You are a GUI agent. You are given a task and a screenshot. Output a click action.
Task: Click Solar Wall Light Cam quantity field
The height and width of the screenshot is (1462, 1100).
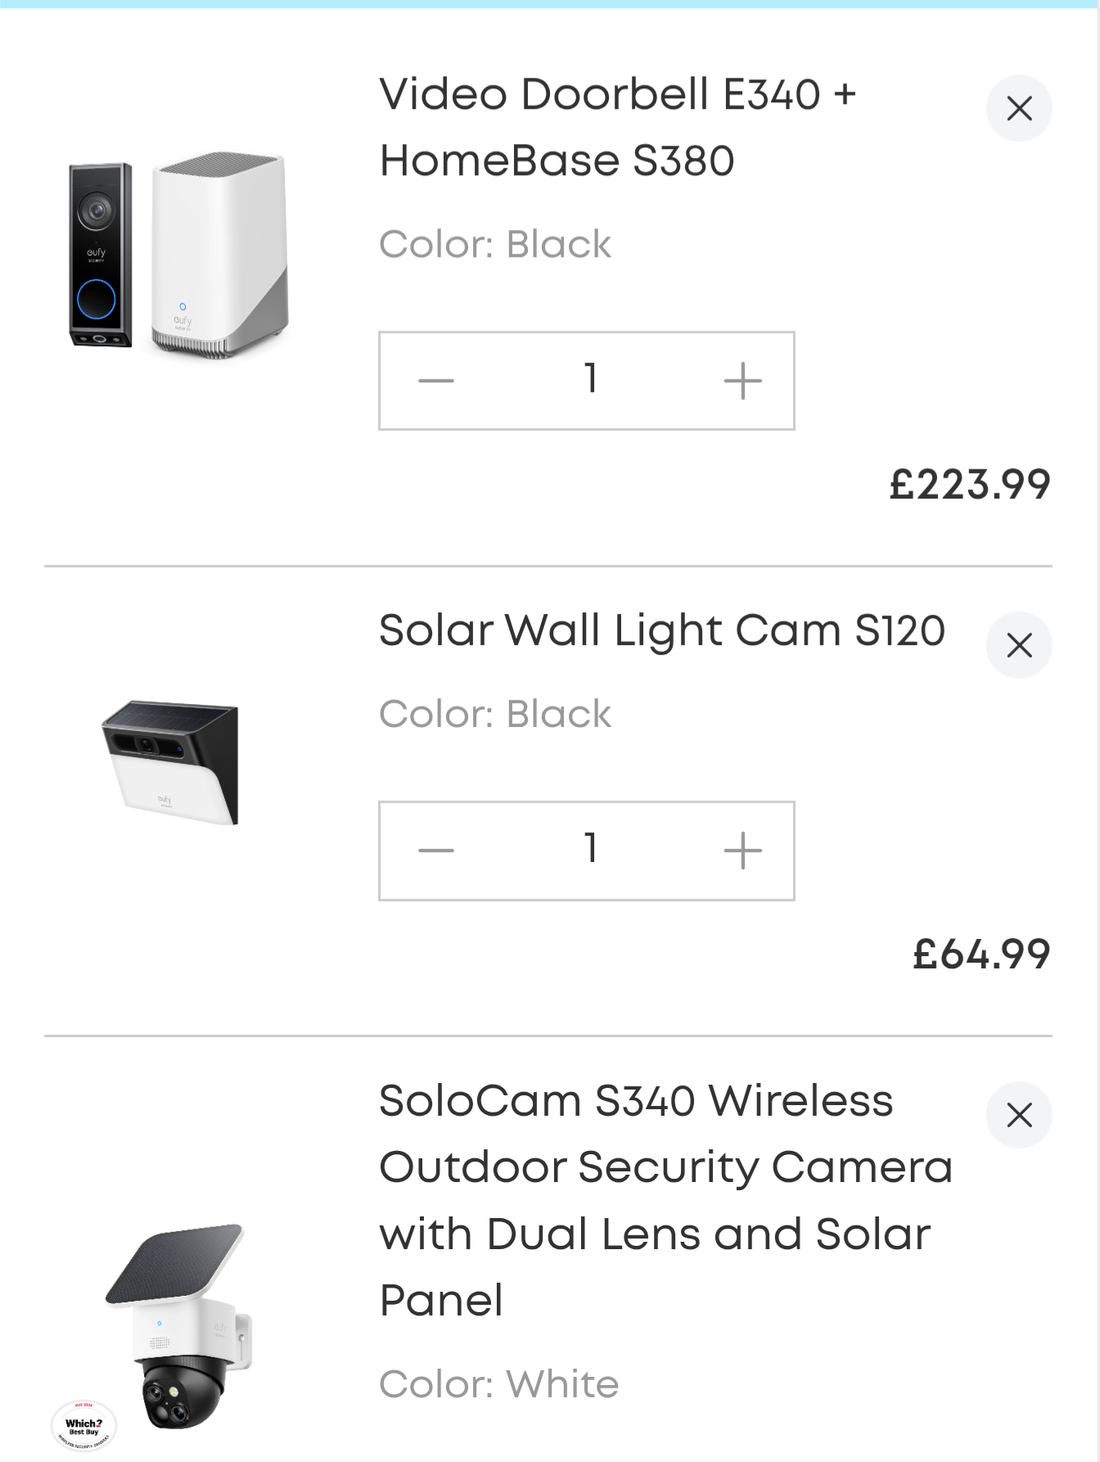[x=589, y=851]
